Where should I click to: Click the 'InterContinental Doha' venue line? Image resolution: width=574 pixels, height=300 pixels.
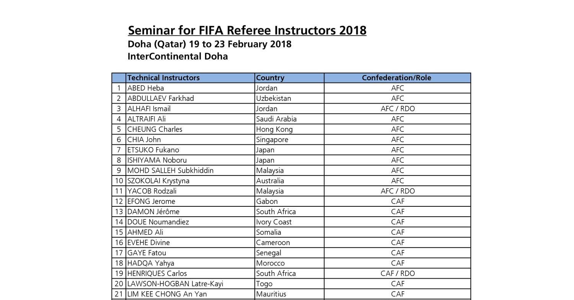178,57
